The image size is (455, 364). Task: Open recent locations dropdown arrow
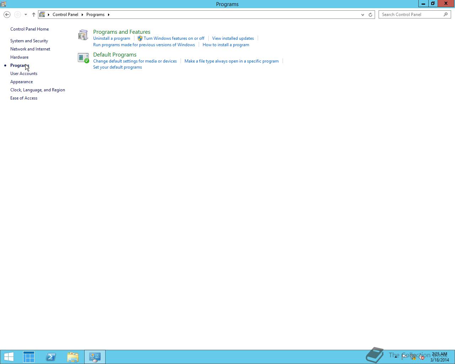(26, 15)
